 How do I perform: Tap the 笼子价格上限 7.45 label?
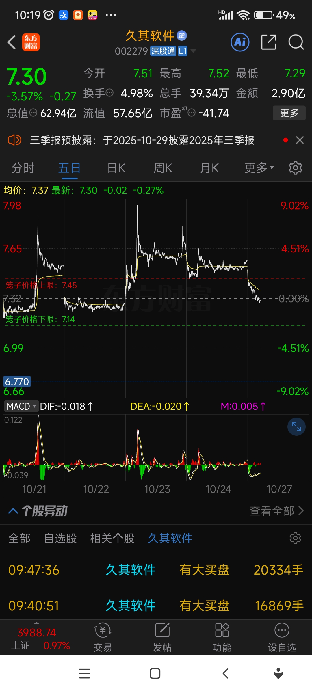click(x=41, y=285)
